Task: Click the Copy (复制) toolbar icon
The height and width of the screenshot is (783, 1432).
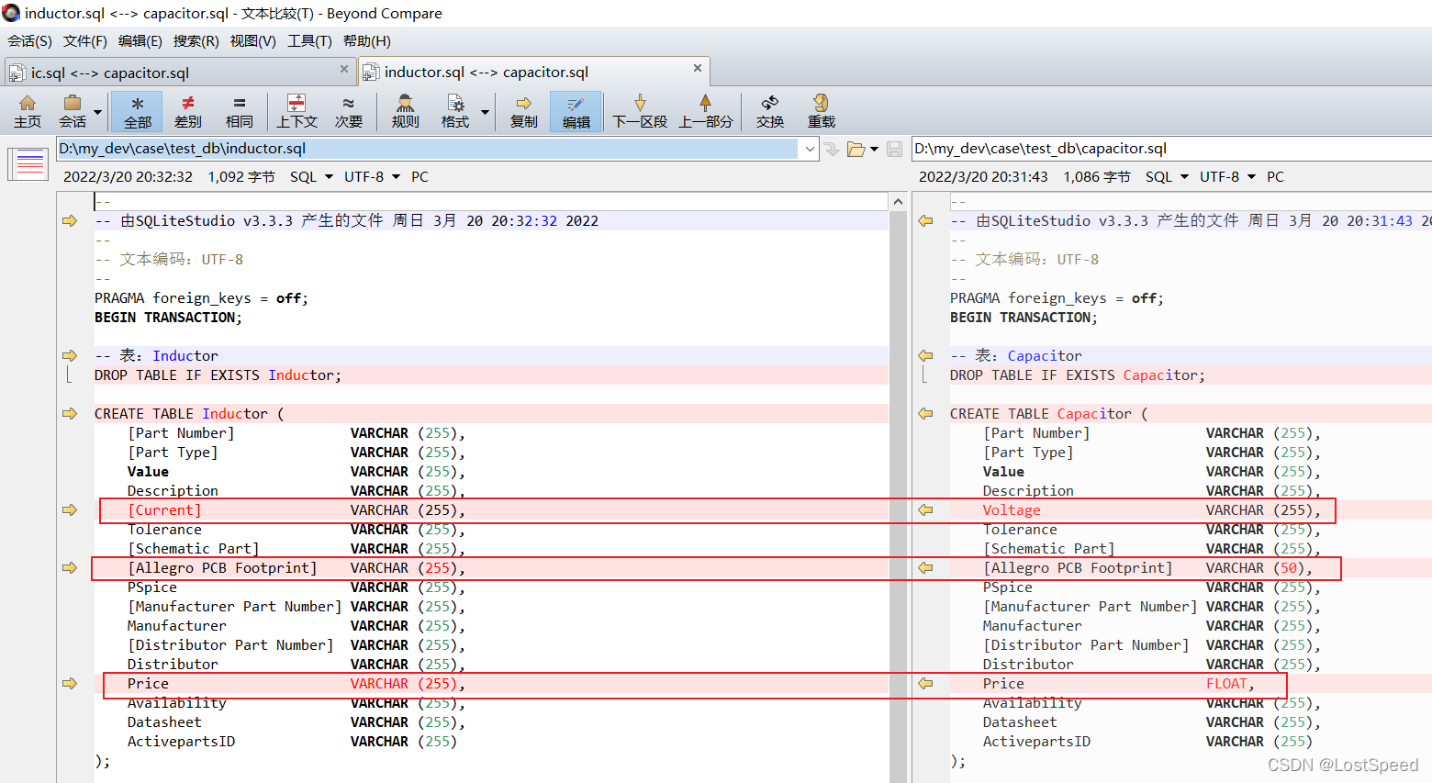Action: tap(523, 111)
